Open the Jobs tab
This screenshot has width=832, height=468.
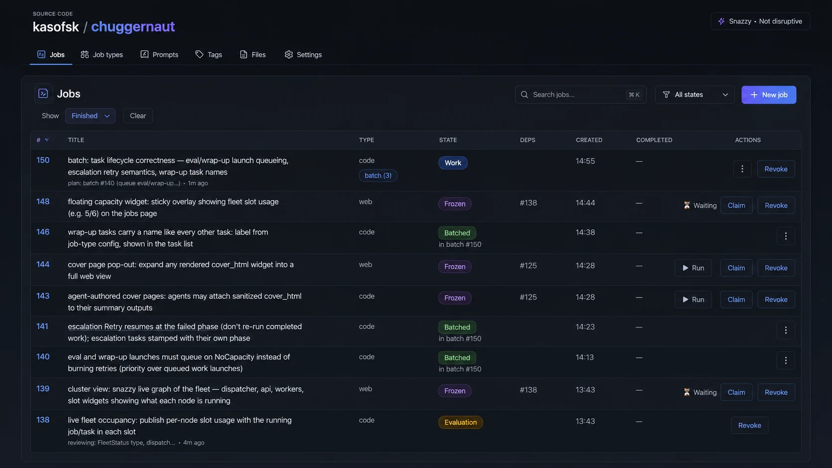click(x=51, y=54)
